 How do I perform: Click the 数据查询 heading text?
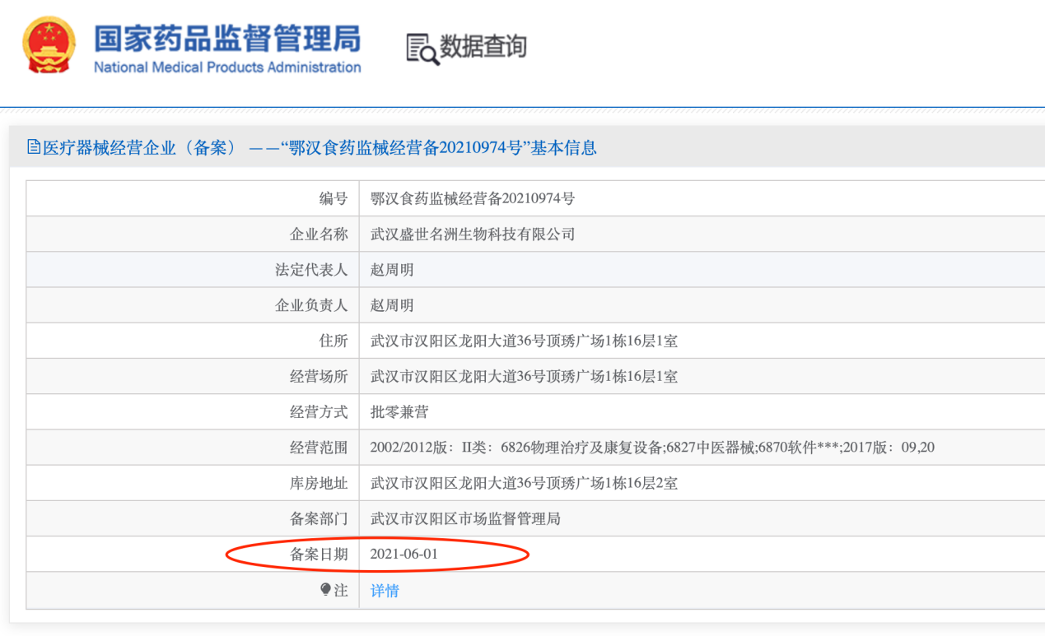(483, 46)
